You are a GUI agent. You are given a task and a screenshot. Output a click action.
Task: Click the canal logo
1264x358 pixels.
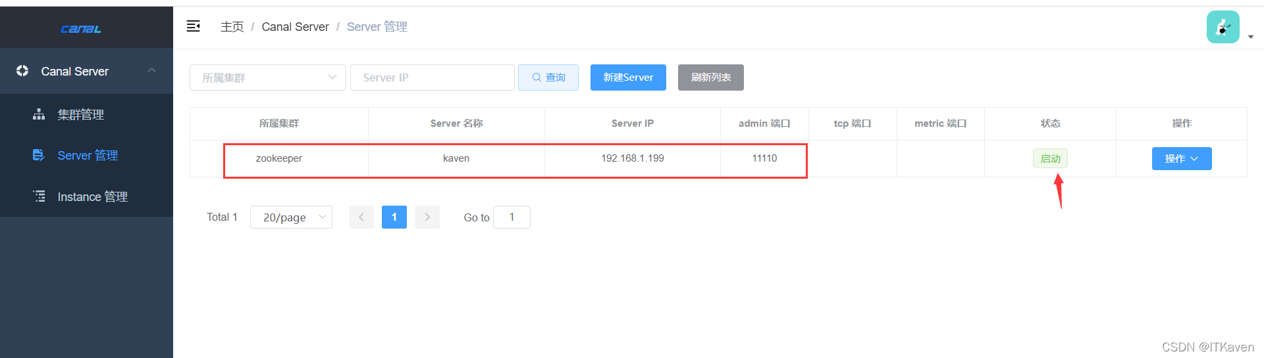click(x=80, y=29)
